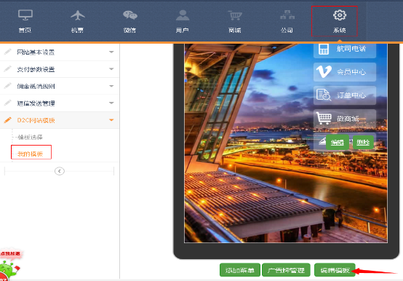Click the 编辑模板 green button
Viewport: 403px width, 281px height.
click(x=335, y=270)
